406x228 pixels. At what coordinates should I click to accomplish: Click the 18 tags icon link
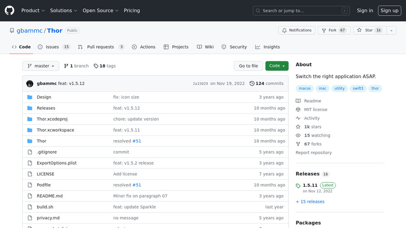pyautogui.click(x=96, y=66)
